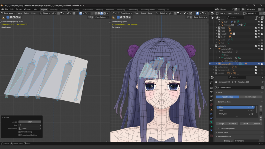Click the Outliner filter funnel icon

[257, 17]
